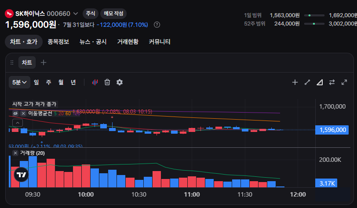
Task: Click the 이동평균선 label text
Action: (x=40, y=113)
